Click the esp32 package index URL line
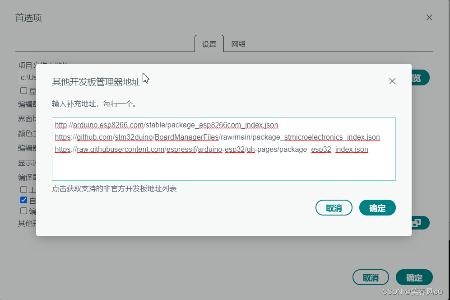450x300 pixels. (212, 150)
